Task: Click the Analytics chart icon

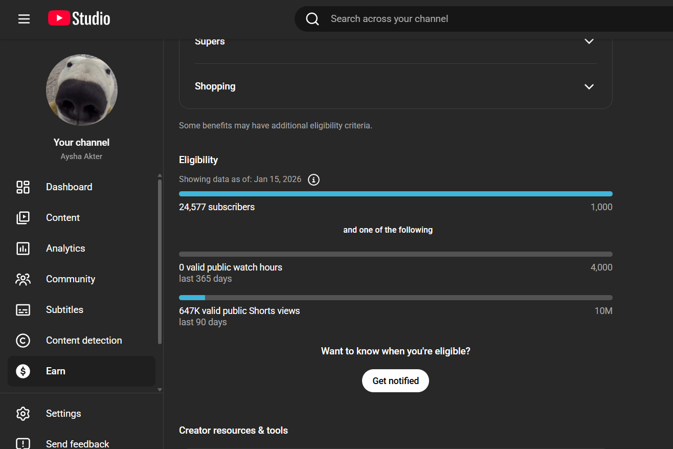Action: click(x=23, y=249)
